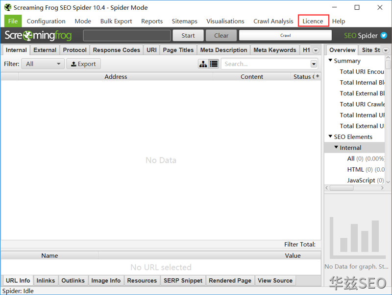Switch to list view icon
Image resolution: width=392 pixels, height=295 pixels.
coord(214,64)
